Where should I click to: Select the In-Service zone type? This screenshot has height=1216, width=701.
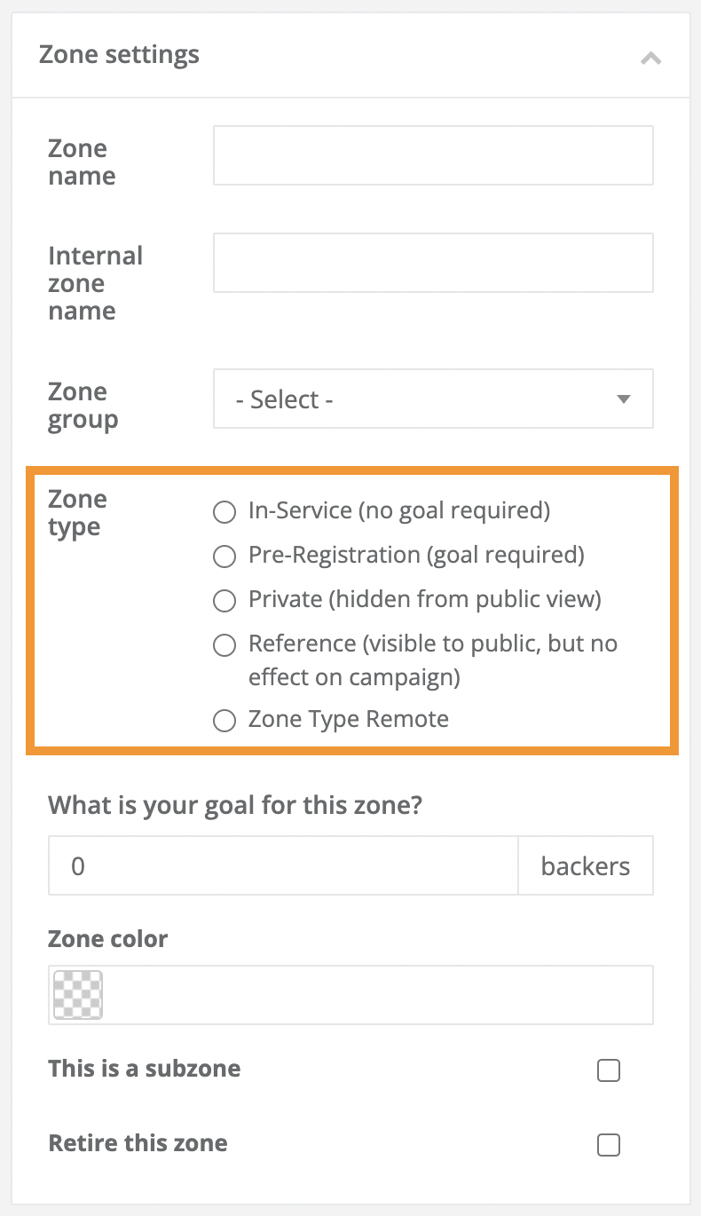(224, 512)
